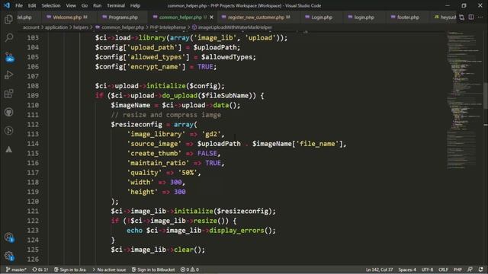Screen dimensions: 488x274
Task: Open the Extensions view
Action: click(8, 94)
